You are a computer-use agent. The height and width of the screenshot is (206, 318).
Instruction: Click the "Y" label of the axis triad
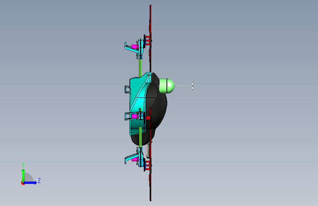[23, 165]
